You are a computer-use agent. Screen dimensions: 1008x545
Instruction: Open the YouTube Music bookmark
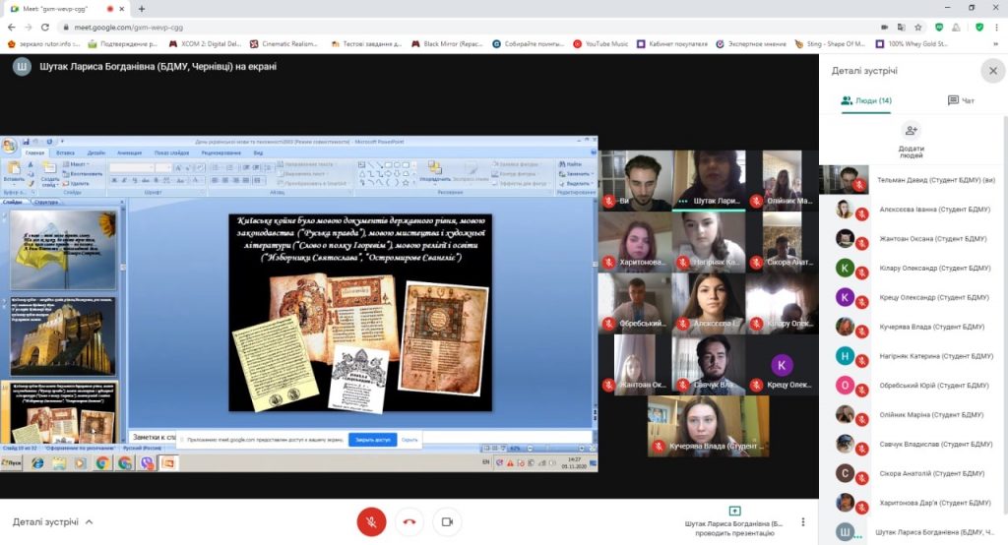pos(600,44)
